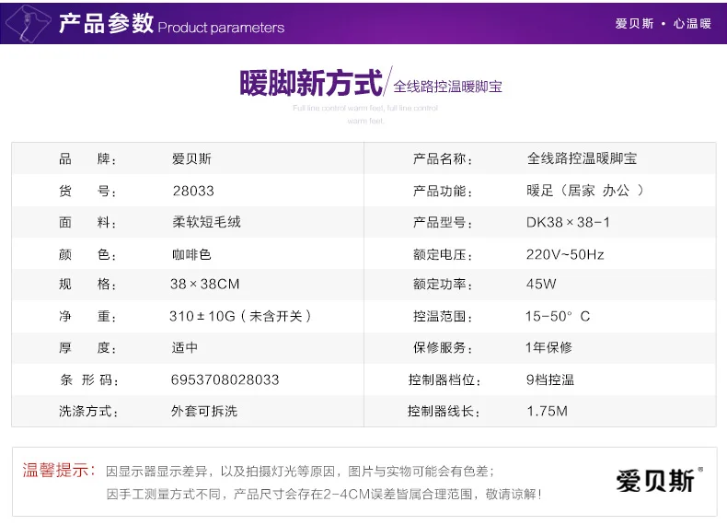Image resolution: width=727 pixels, height=525 pixels.
Task: Click the notice line about display color difference
Action: point(300,472)
